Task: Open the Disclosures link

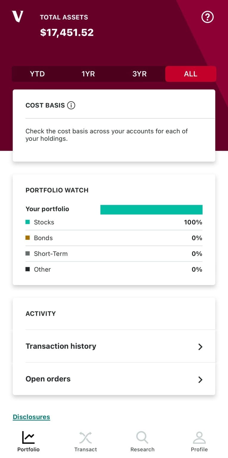Action: coord(31,417)
